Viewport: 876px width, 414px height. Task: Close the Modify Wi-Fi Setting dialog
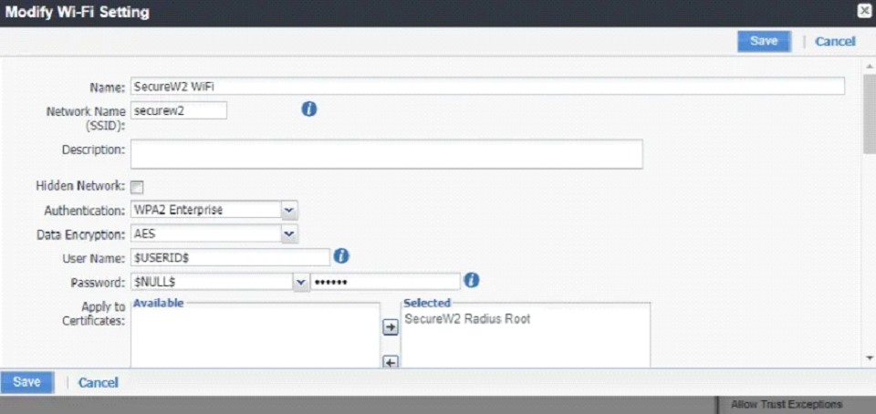coord(863,12)
